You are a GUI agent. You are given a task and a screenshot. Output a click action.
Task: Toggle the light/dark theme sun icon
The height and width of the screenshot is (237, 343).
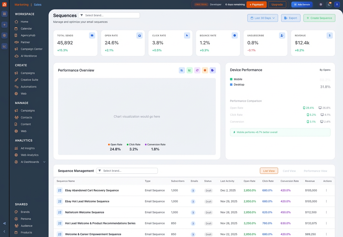tap(321, 5)
